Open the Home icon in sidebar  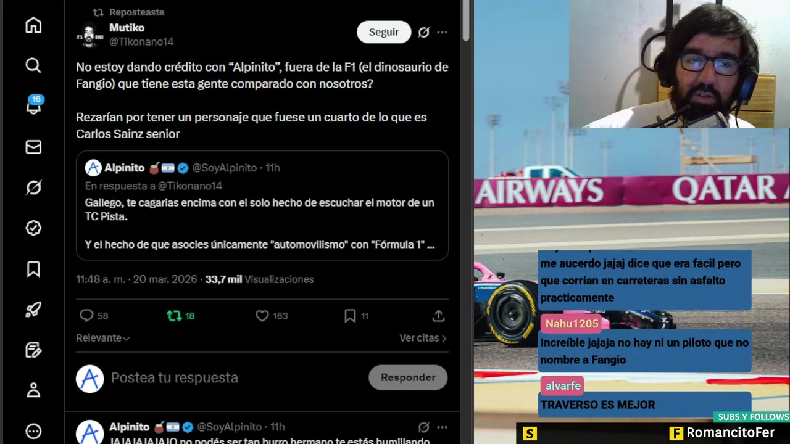click(x=33, y=25)
